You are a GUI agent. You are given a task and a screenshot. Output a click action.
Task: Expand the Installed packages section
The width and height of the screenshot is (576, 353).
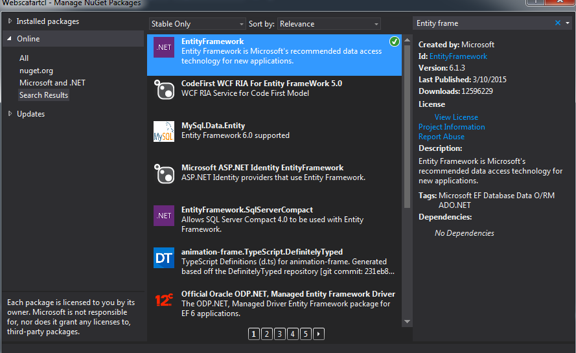pyautogui.click(x=10, y=21)
